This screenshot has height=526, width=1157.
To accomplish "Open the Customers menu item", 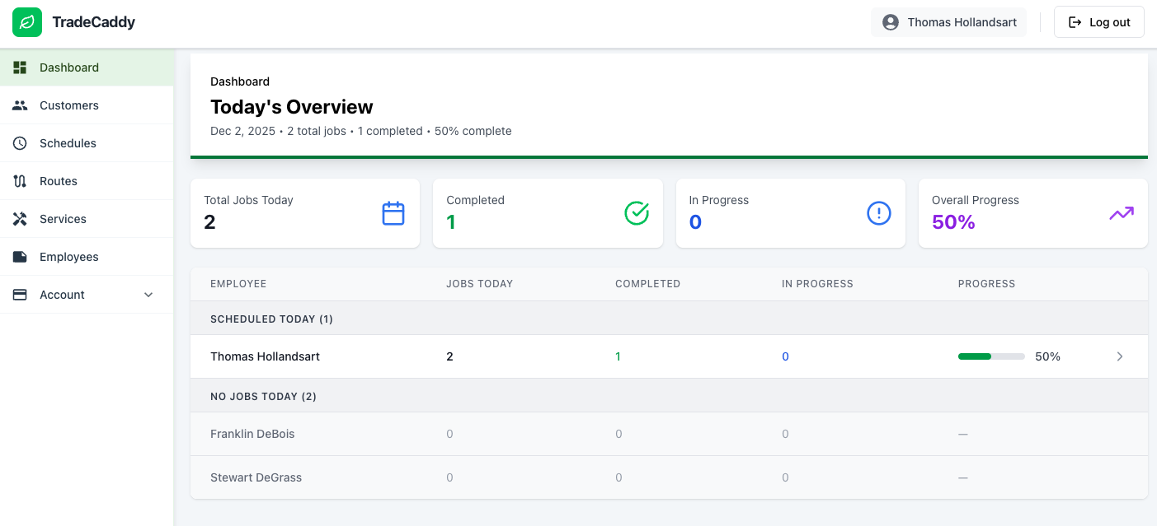I will click(x=69, y=105).
